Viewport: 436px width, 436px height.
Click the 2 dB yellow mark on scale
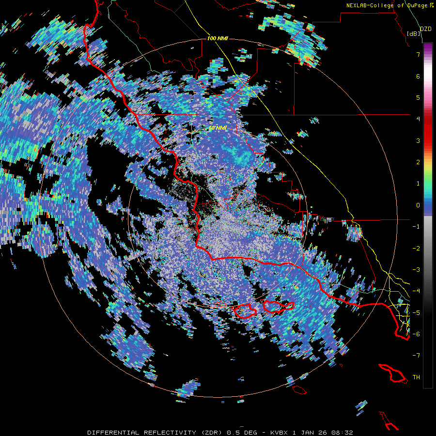tap(418, 162)
